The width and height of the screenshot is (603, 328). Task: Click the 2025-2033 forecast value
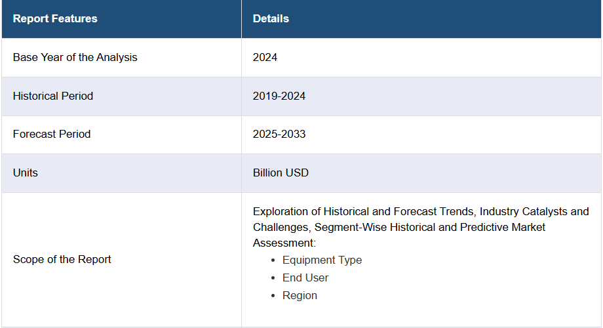click(x=279, y=134)
